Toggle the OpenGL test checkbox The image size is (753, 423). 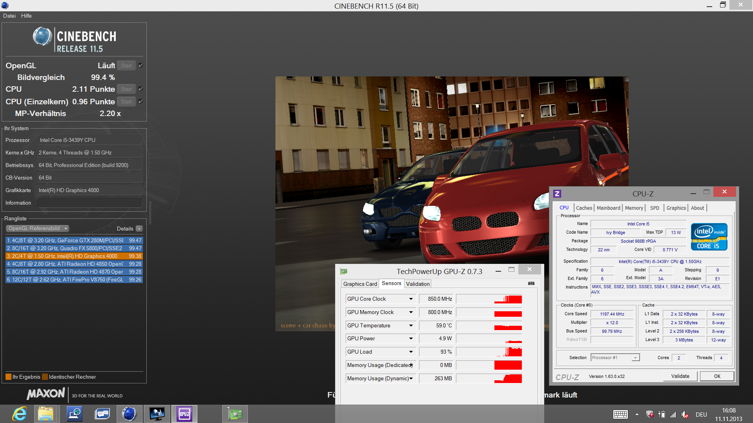point(140,65)
